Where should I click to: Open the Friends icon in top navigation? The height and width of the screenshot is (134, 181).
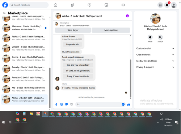[72, 5]
